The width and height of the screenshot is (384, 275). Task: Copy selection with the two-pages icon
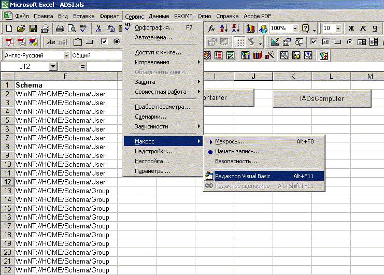pos(110,28)
